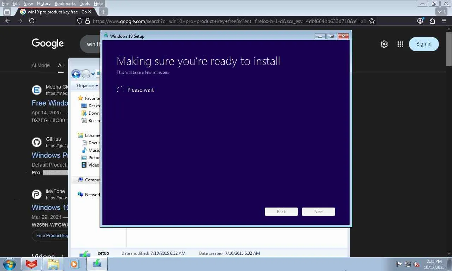Close the win10 pro product key tab
The width and height of the screenshot is (452, 271).
90,12
